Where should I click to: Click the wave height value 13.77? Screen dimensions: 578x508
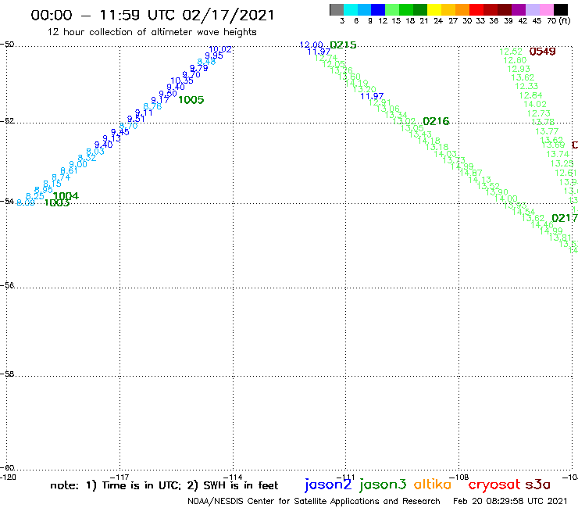(x=547, y=132)
